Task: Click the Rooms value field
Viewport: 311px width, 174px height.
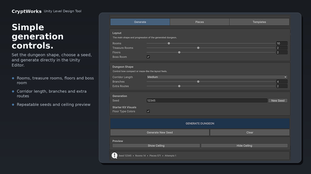Action: 282,43
